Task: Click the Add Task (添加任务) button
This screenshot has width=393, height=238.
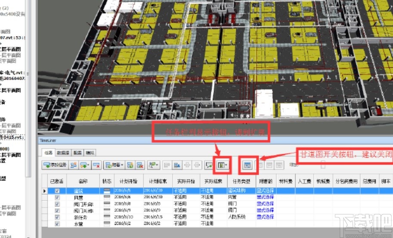Action: (55, 165)
